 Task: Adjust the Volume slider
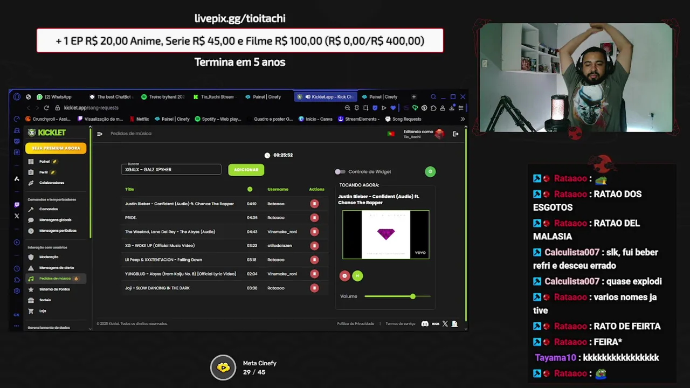[x=397, y=296]
